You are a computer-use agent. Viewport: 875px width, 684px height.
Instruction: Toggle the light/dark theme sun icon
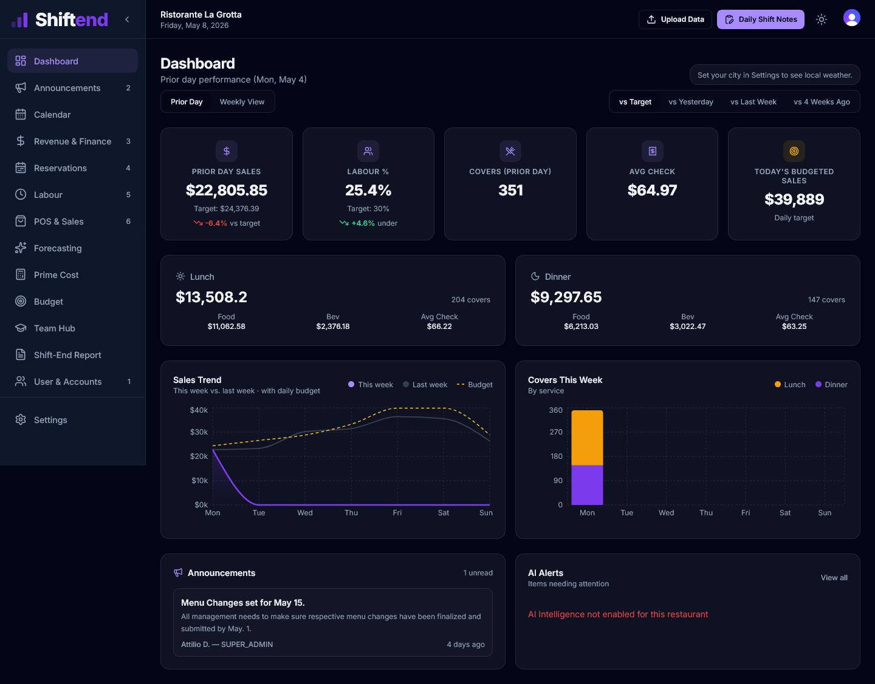(x=822, y=19)
